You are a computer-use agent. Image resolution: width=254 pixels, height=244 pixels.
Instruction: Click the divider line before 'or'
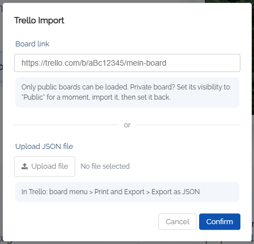[66, 125]
